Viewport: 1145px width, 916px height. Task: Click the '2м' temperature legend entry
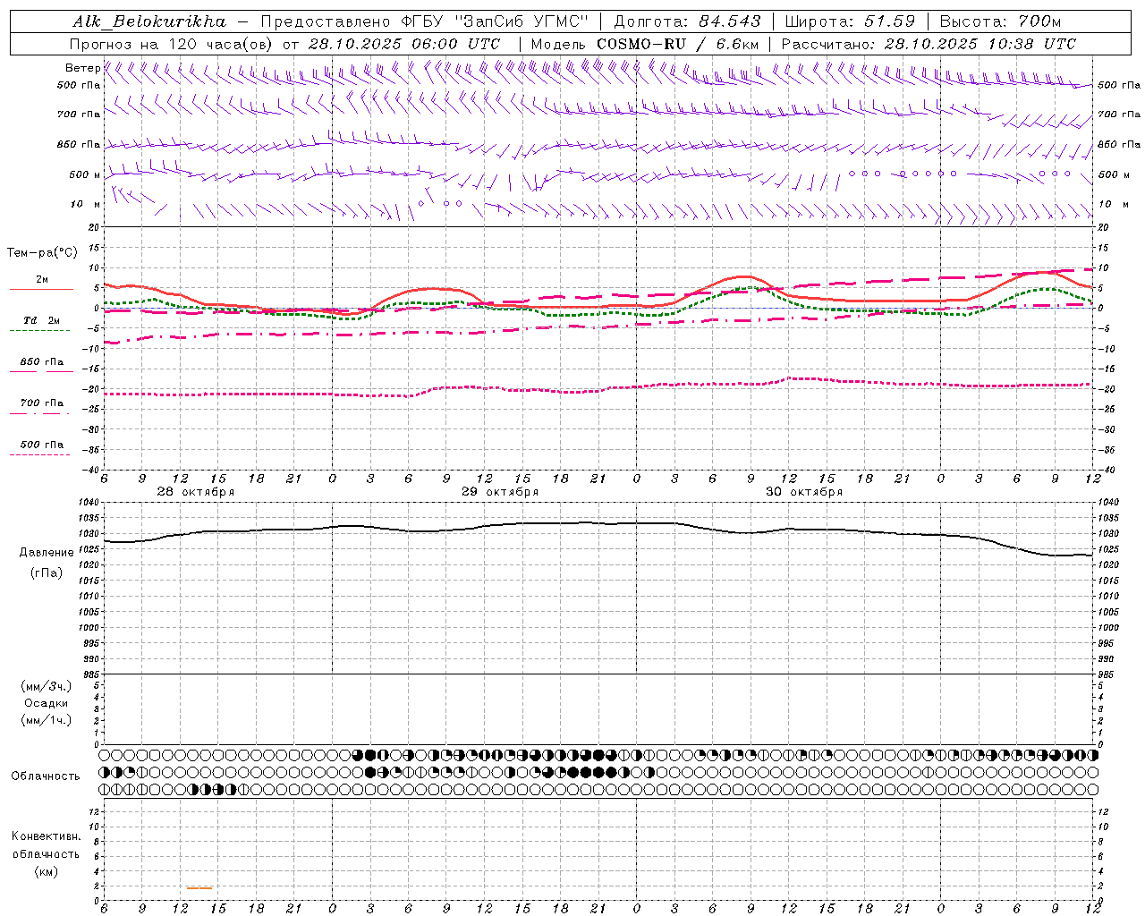click(x=42, y=280)
